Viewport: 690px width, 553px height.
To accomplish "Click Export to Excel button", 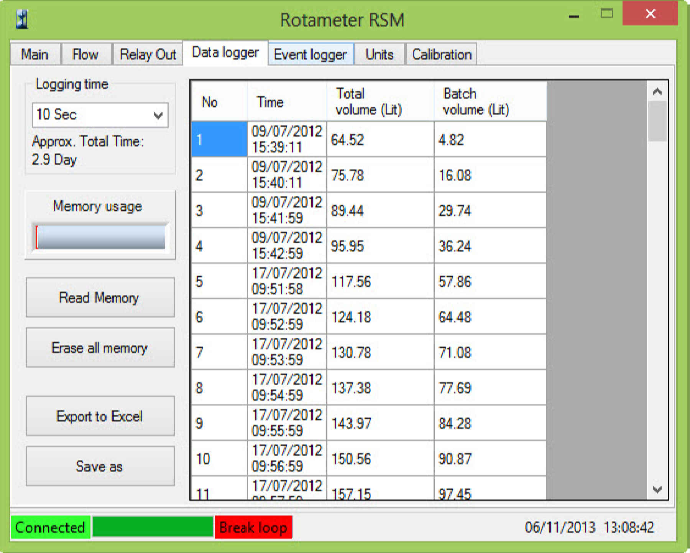I will tap(100, 416).
